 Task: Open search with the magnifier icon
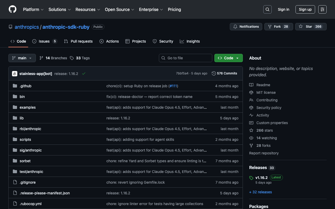point(267,9)
